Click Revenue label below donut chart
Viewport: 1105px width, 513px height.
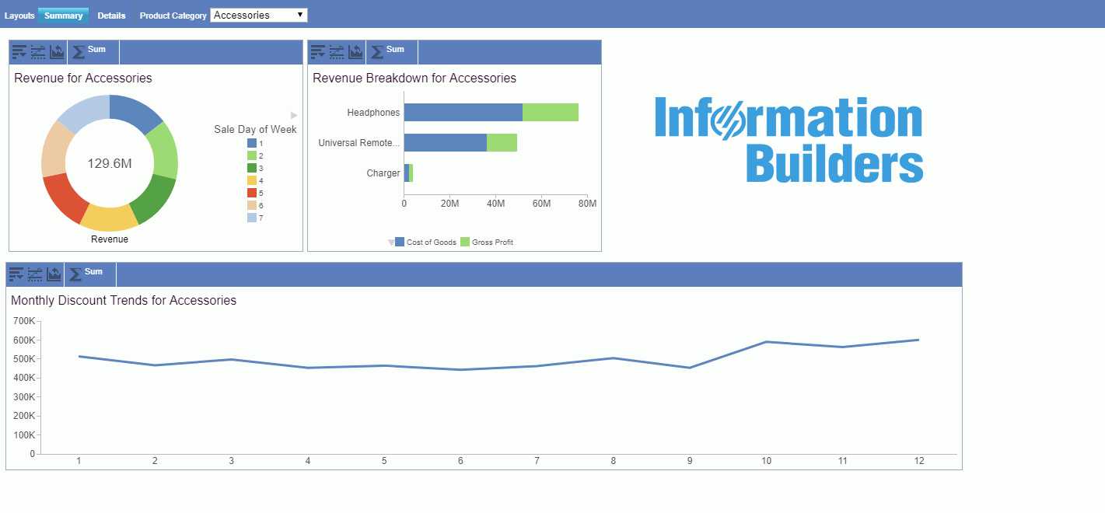[110, 239]
